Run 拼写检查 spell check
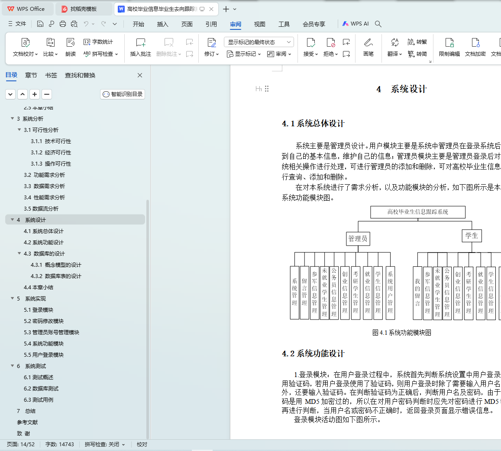Viewport: 501px width, 451px height. click(x=100, y=54)
